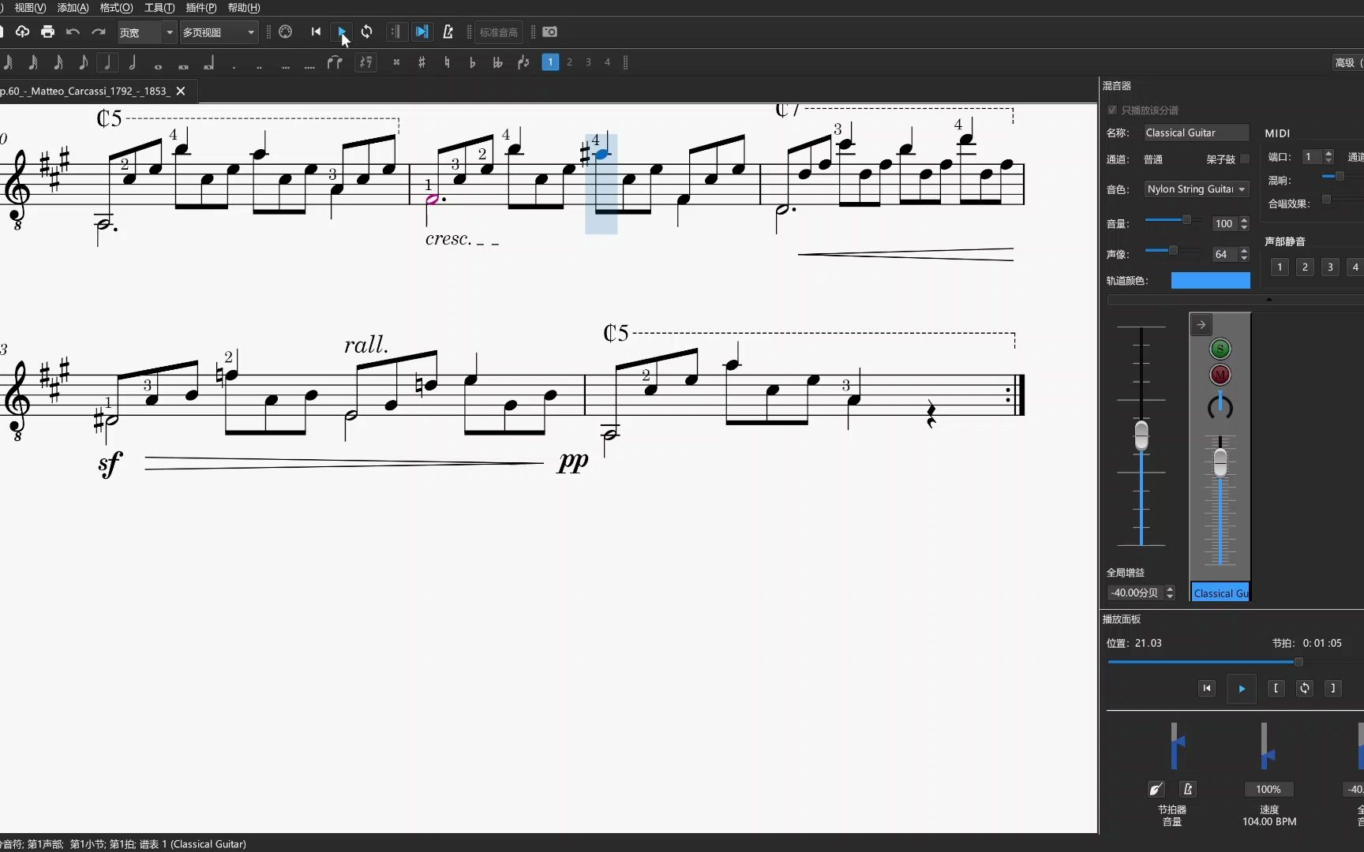Toggle metronome in top toolbar

coord(448,32)
